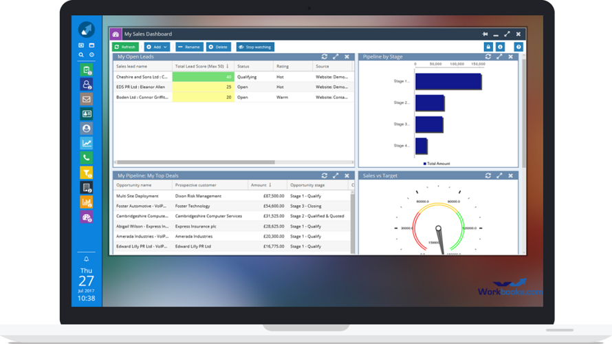
Task: Click the Sales vs Target gauge needle
Action: 440,240
